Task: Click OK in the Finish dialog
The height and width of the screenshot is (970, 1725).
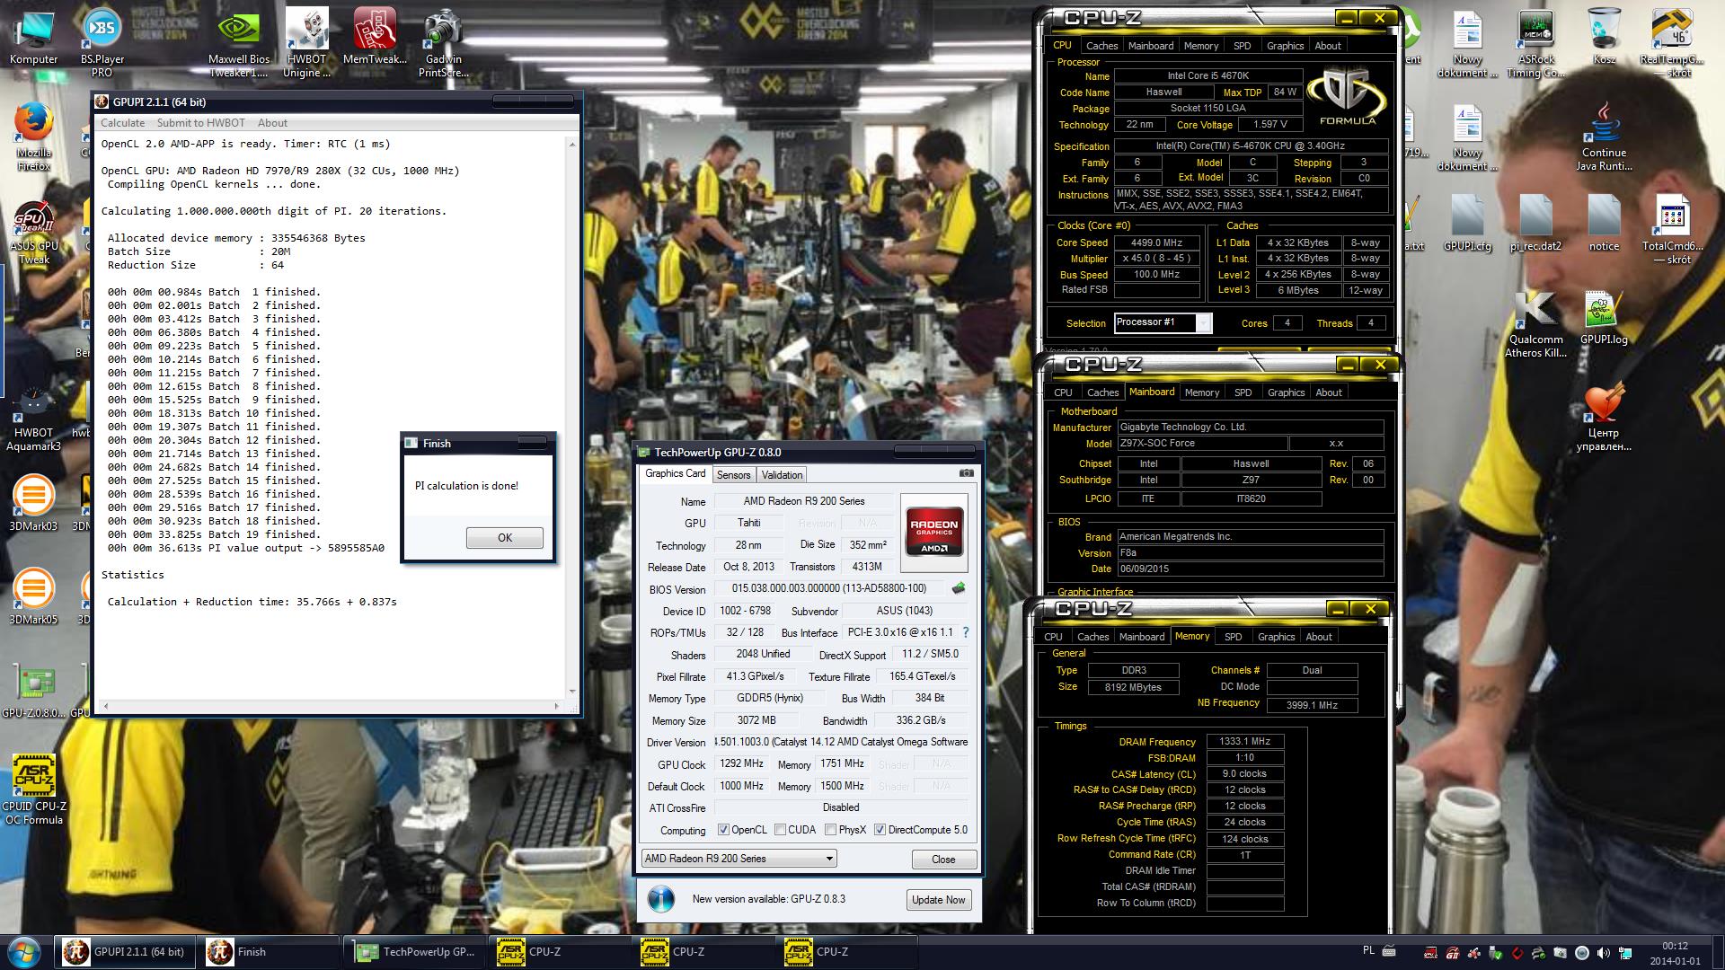Action: point(505,538)
